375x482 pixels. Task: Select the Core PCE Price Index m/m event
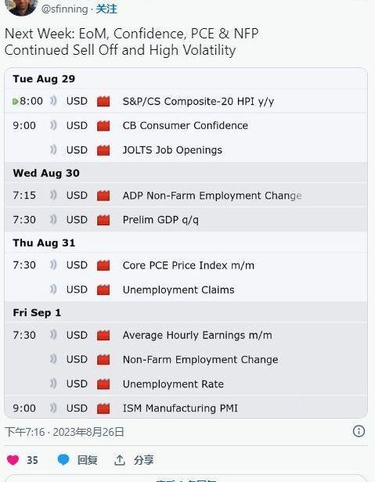click(188, 265)
